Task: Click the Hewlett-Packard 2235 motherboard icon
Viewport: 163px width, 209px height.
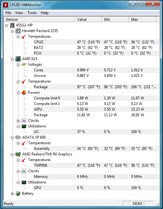Action: tap(18, 31)
